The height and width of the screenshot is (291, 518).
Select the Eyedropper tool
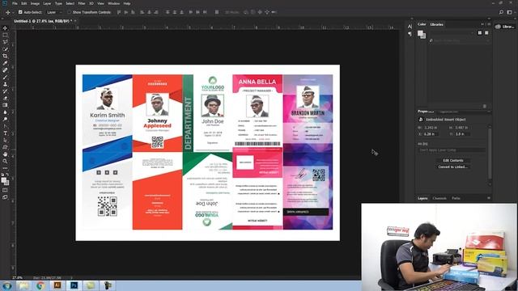[5, 63]
